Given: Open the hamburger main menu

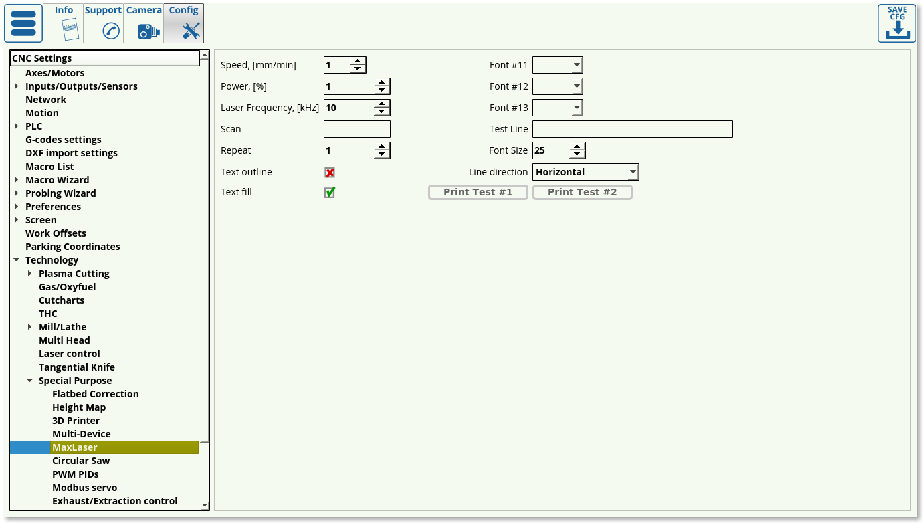Looking at the screenshot, I should 23,23.
